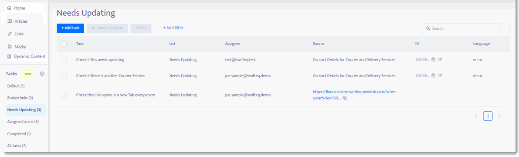Tick checkbox for 'Check if this needs updating'
Image resolution: width=519 pixels, height=157 pixels.
64,60
